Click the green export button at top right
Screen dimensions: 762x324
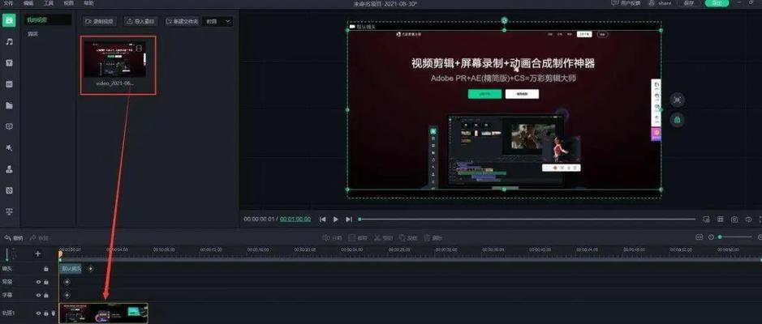tap(717, 3)
